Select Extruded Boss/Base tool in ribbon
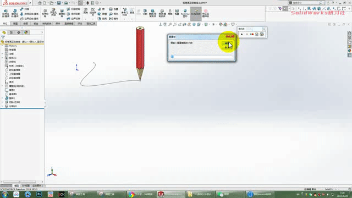352x198 pixels. (5, 13)
